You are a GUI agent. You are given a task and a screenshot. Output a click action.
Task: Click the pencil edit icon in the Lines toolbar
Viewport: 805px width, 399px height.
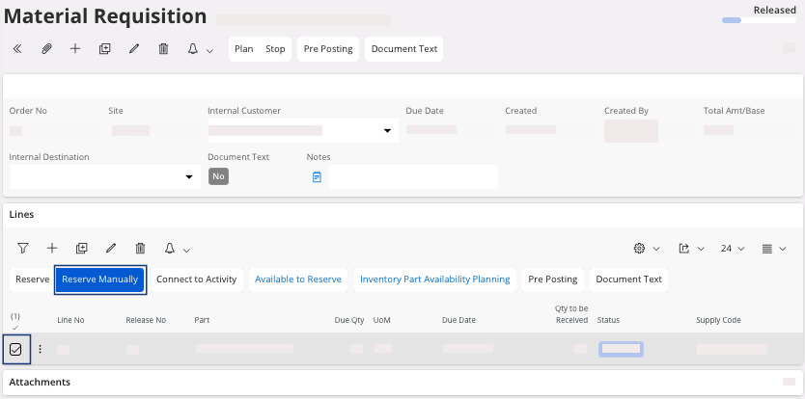click(x=111, y=249)
